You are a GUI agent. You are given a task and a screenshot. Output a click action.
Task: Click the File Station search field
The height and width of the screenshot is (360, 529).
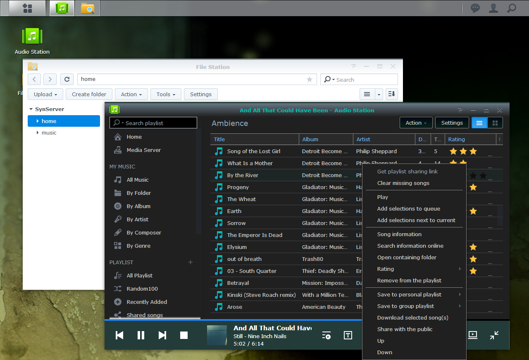point(359,79)
